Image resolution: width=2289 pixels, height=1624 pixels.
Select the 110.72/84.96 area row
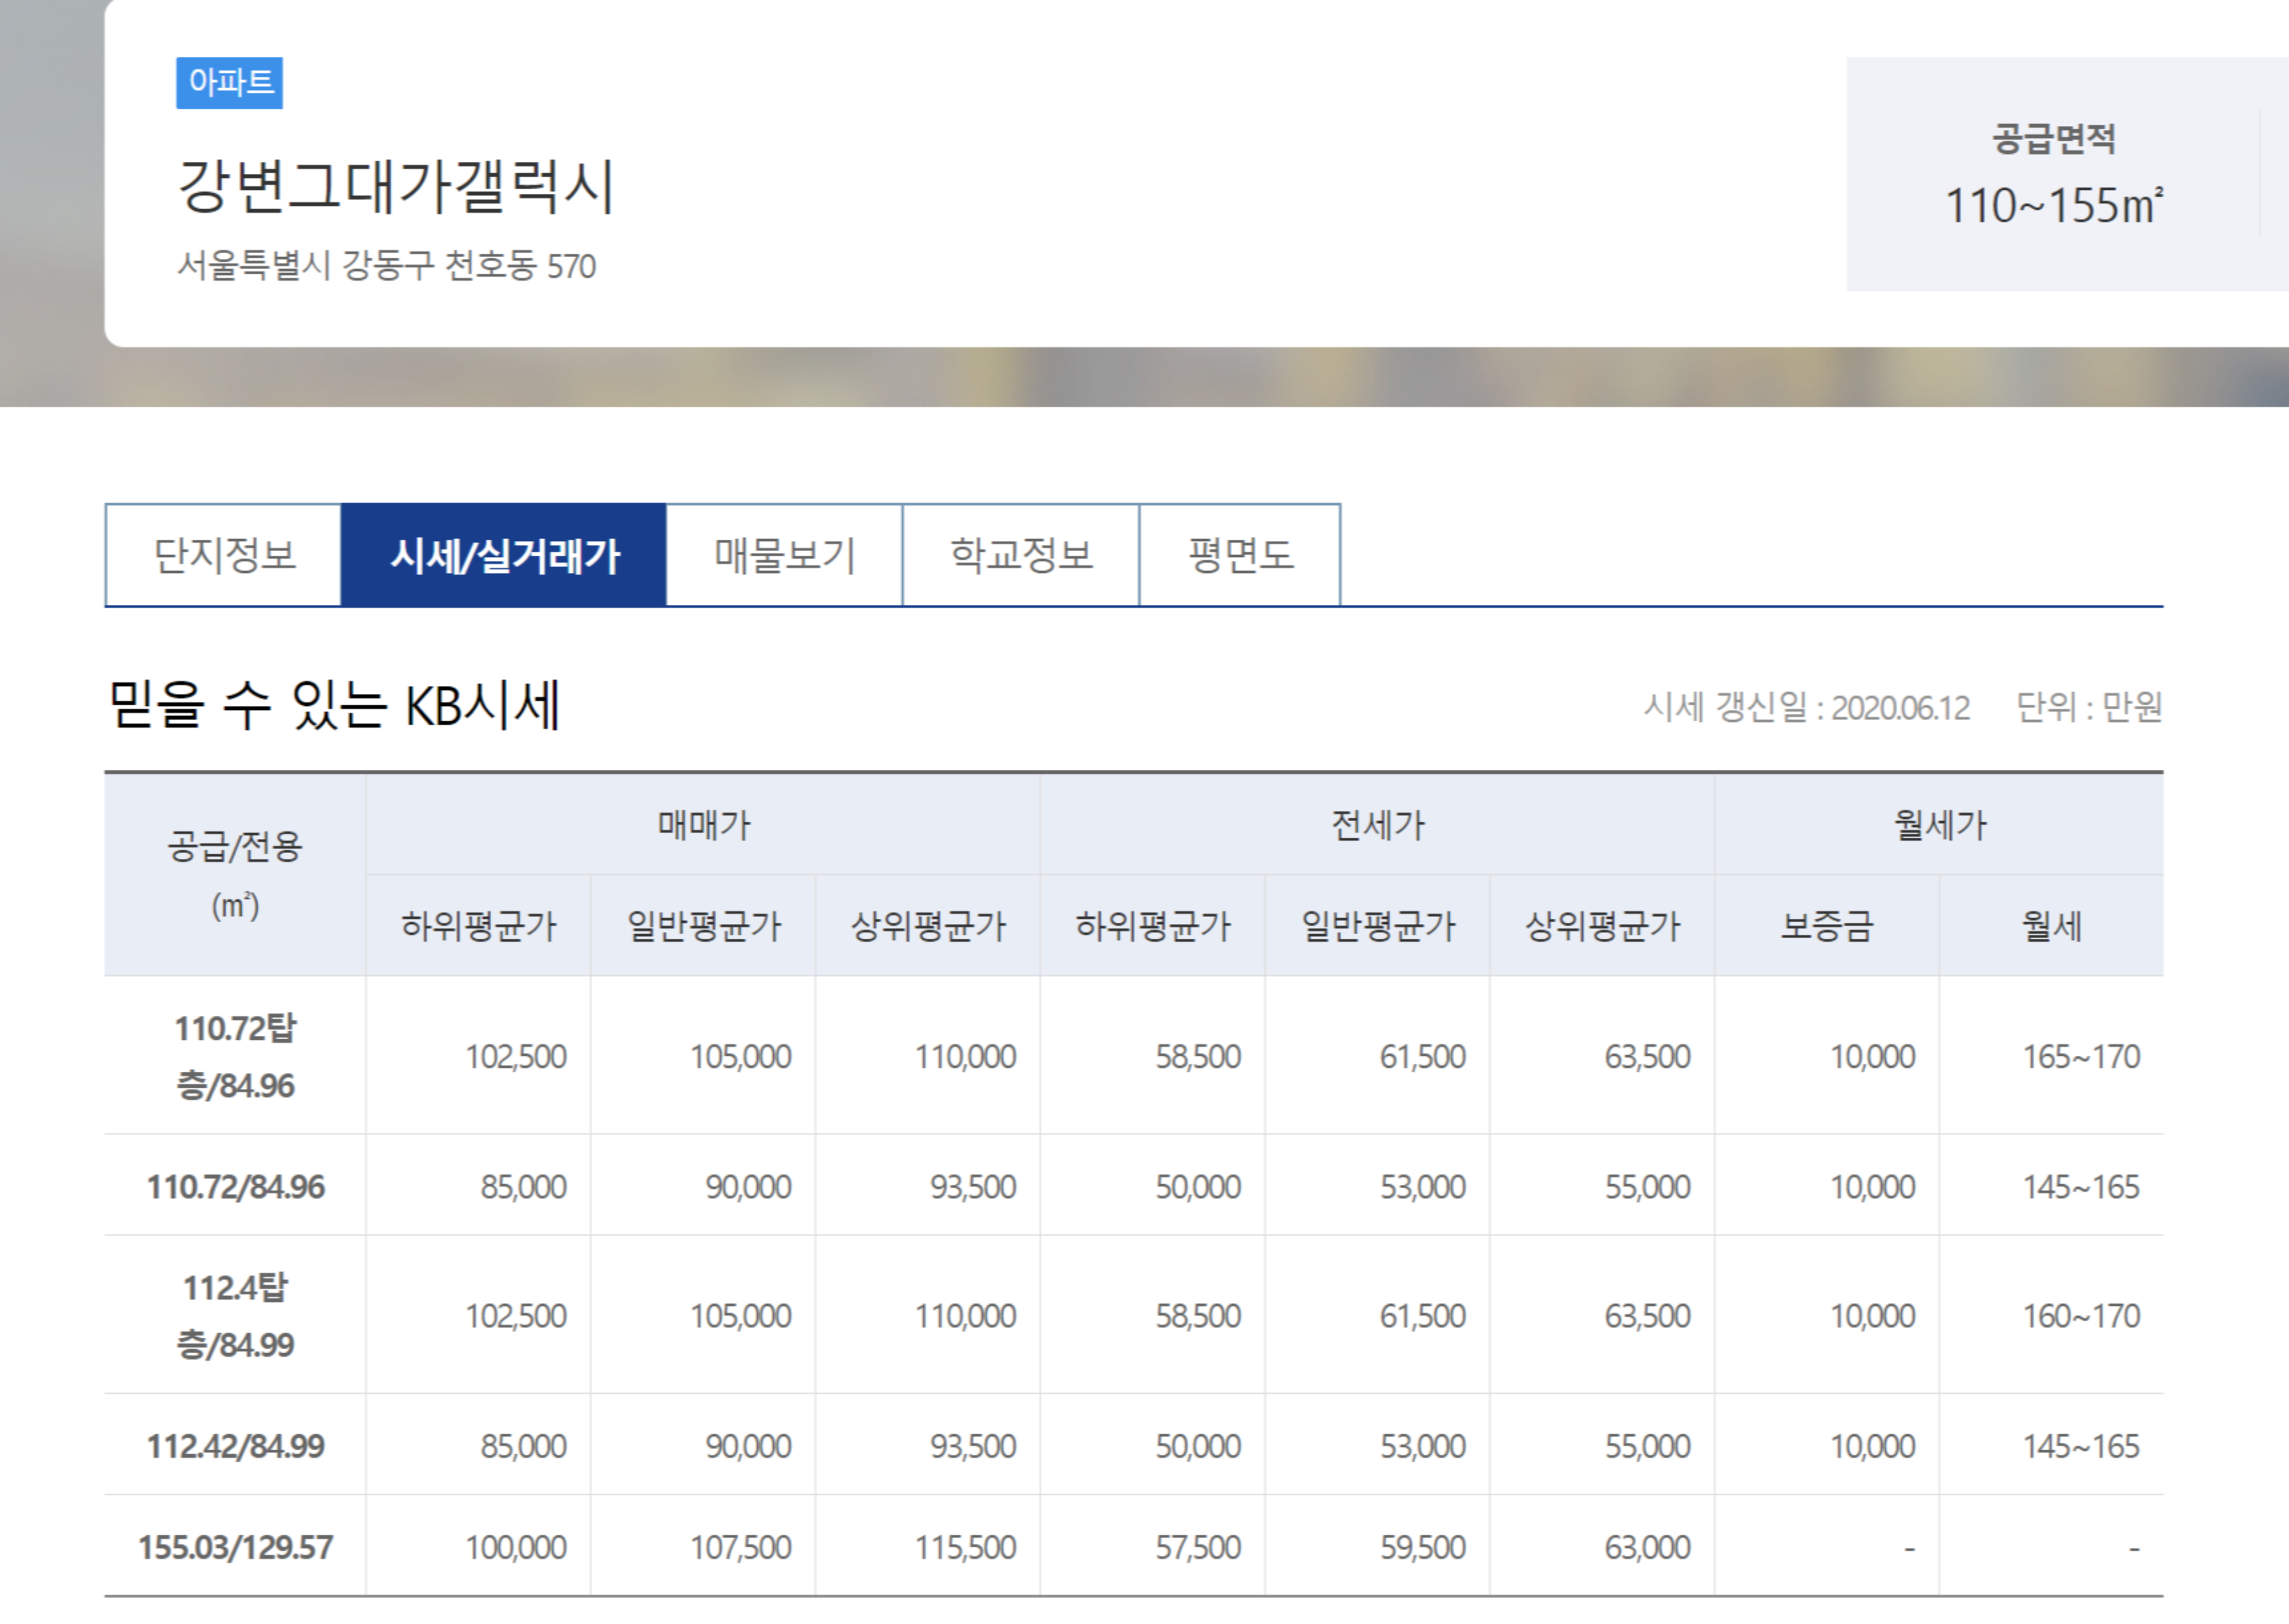coord(235,1187)
